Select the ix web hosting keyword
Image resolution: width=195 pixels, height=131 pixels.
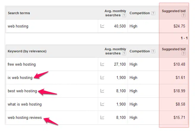(20, 77)
